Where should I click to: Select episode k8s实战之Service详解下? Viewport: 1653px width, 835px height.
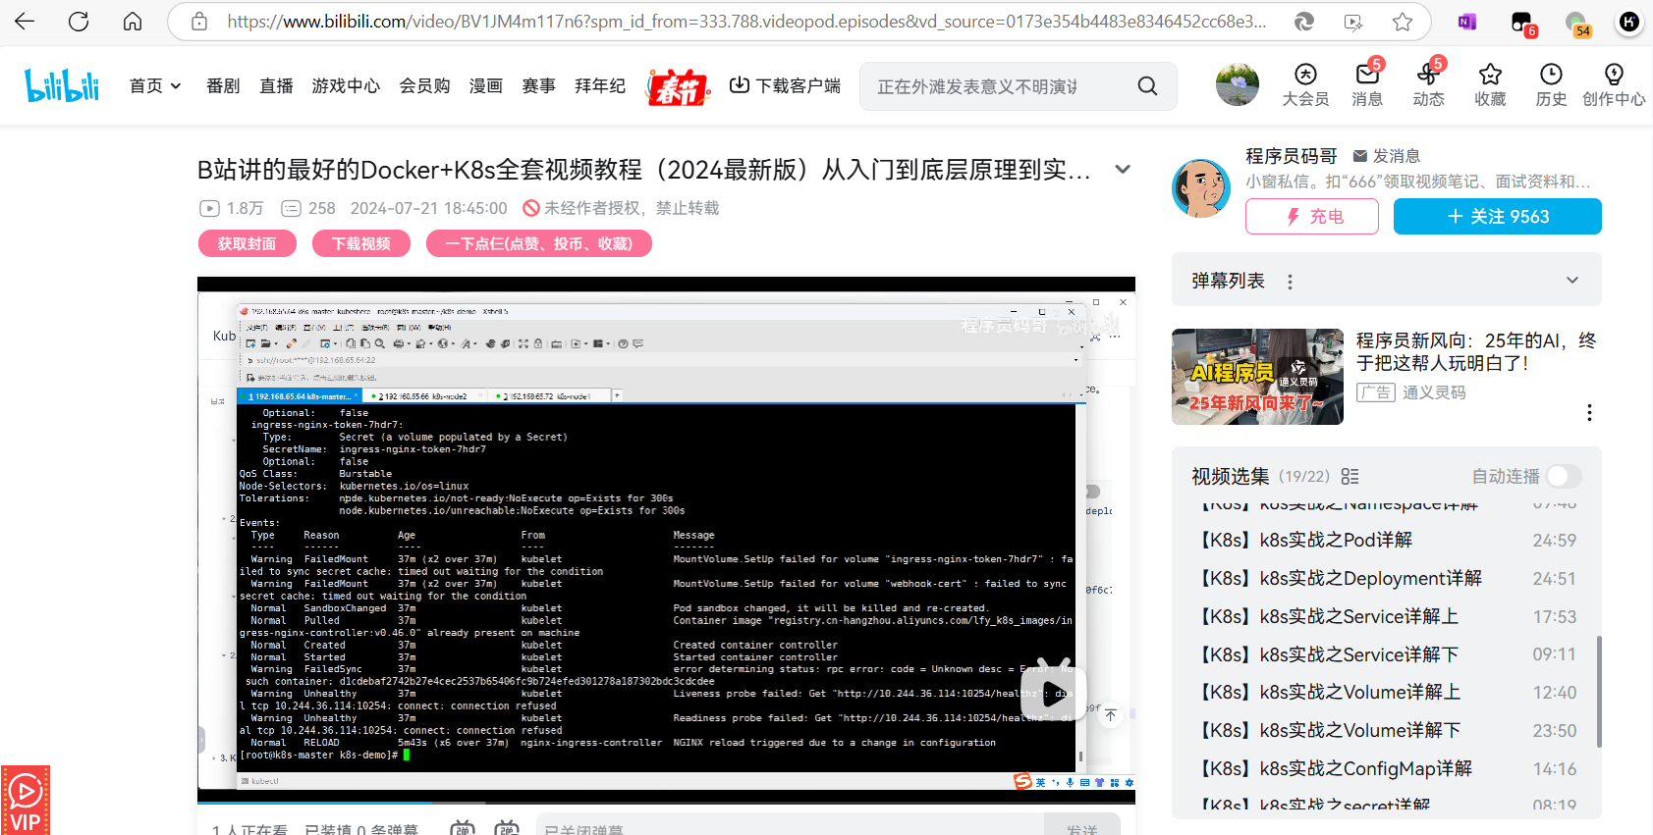[1386, 654]
